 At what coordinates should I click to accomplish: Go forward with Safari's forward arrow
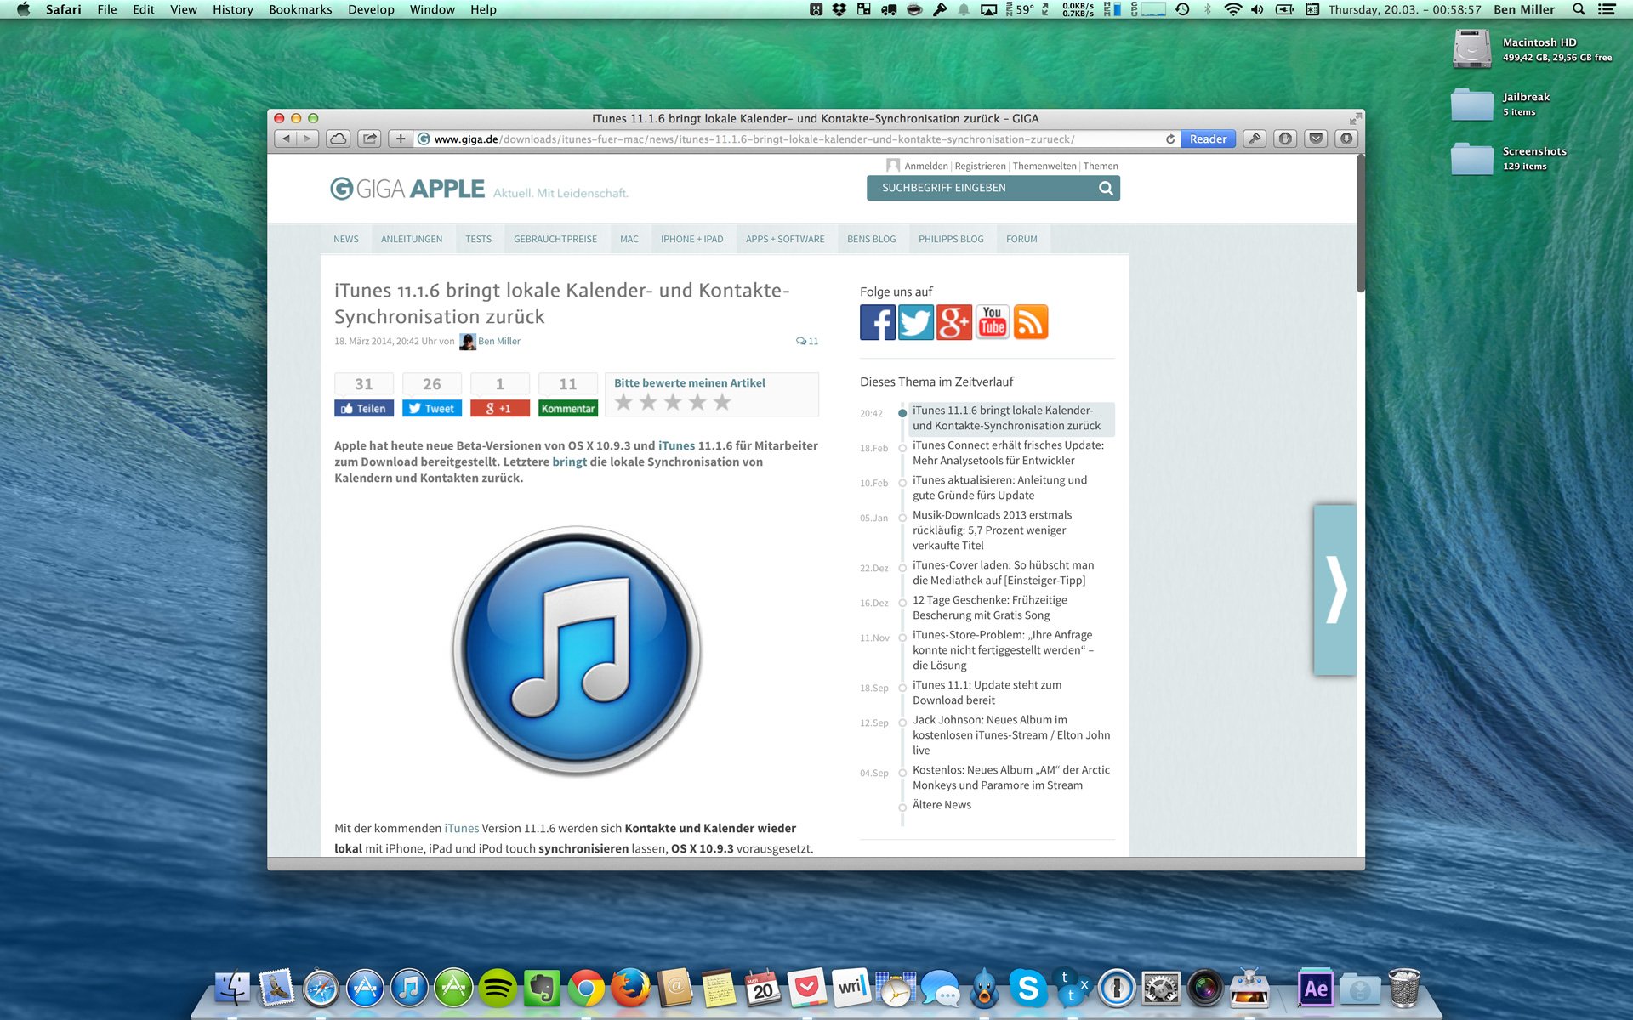click(308, 139)
